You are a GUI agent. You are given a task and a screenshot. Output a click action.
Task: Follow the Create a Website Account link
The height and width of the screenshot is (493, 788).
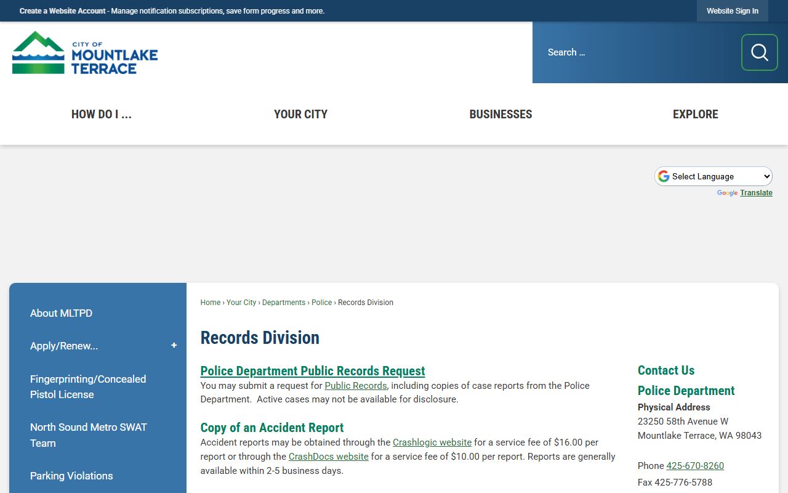(62, 11)
